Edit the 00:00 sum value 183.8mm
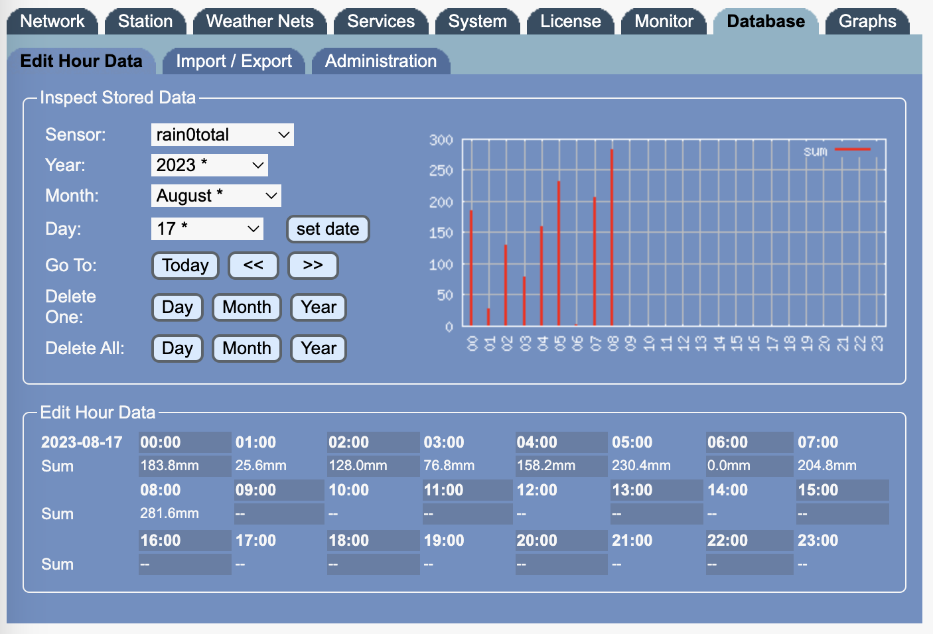This screenshot has height=634, width=933. (184, 466)
